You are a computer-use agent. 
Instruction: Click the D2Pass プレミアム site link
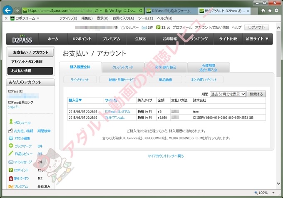point(117,112)
